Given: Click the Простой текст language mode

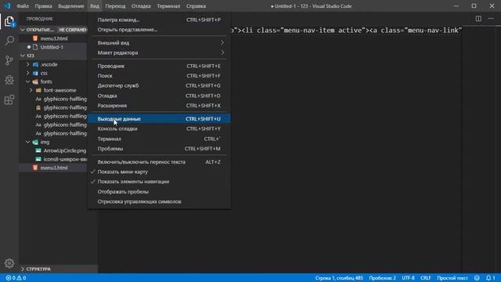Looking at the screenshot, I should (x=452, y=278).
